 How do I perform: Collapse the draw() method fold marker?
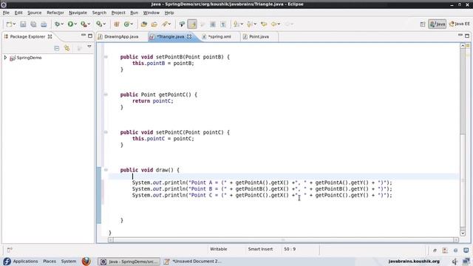tap(106, 170)
